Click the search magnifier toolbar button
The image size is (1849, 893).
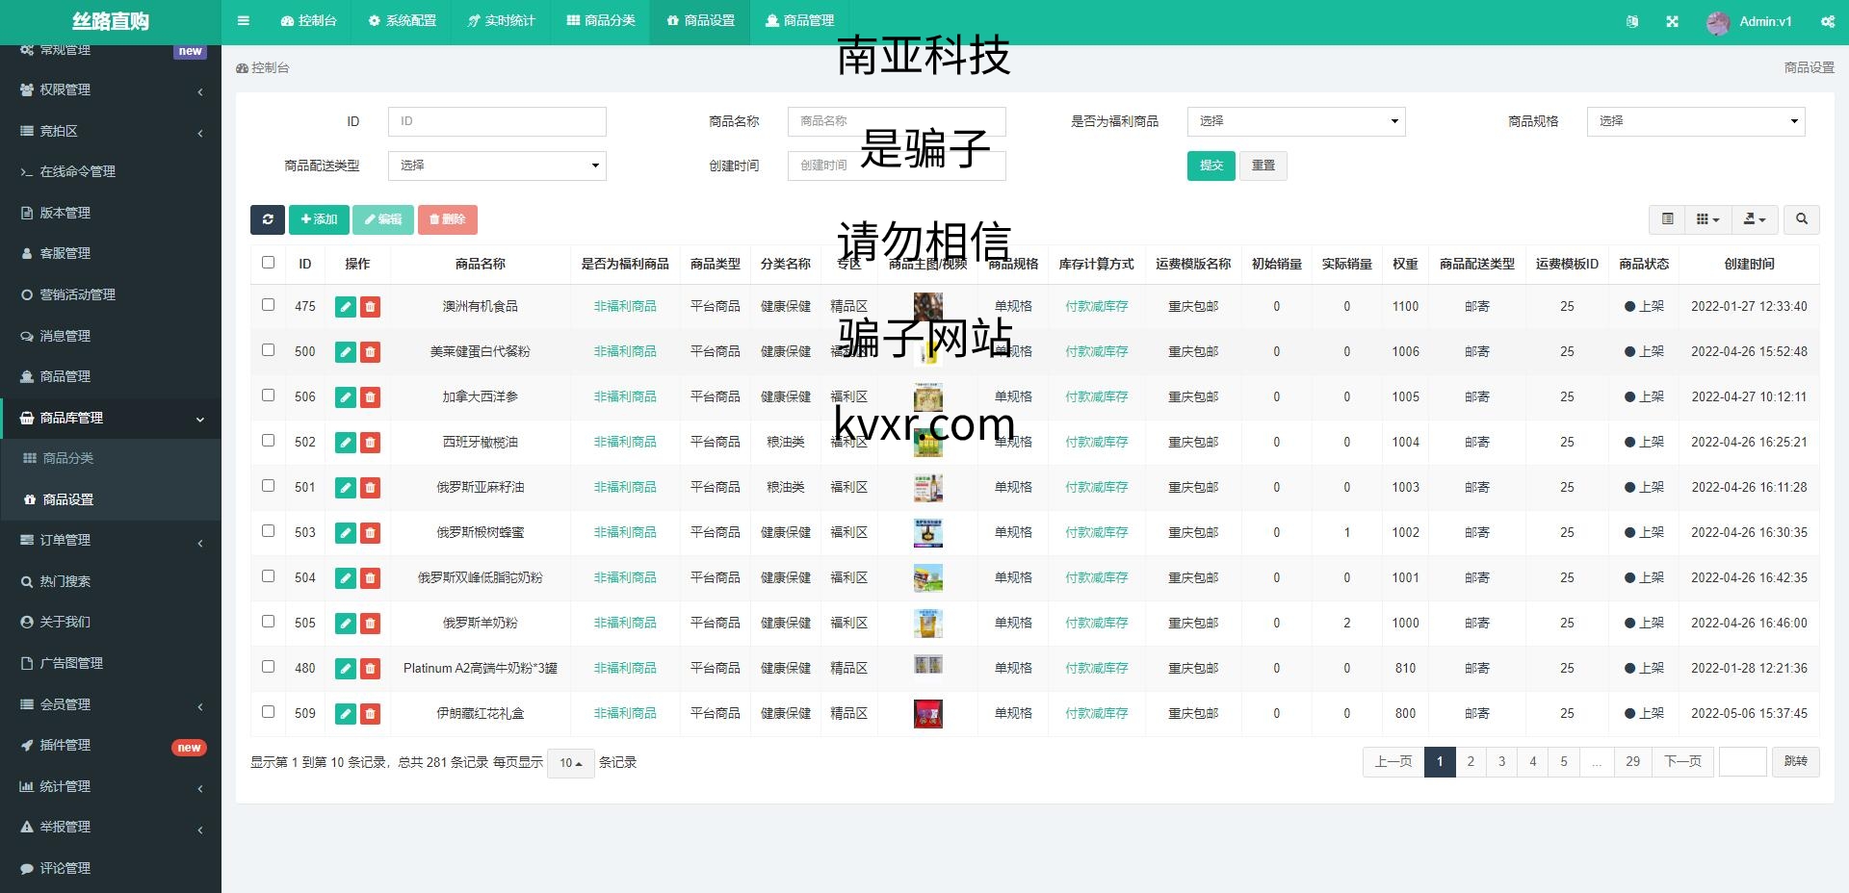(1801, 219)
